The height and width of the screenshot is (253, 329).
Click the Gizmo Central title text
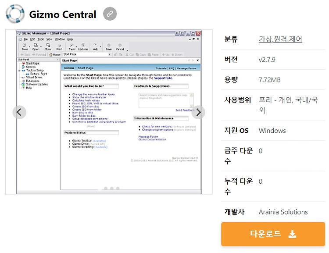(63, 14)
